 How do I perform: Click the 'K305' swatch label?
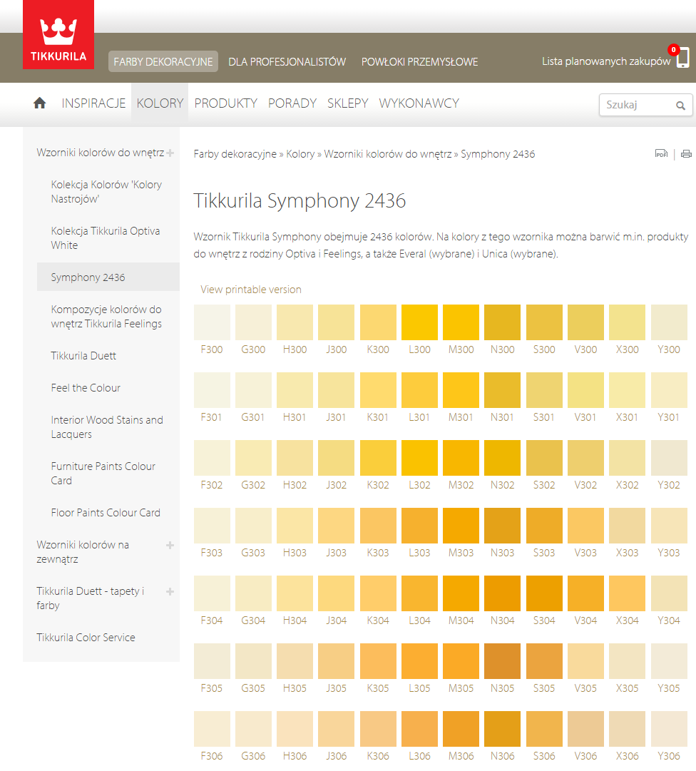[x=378, y=688]
